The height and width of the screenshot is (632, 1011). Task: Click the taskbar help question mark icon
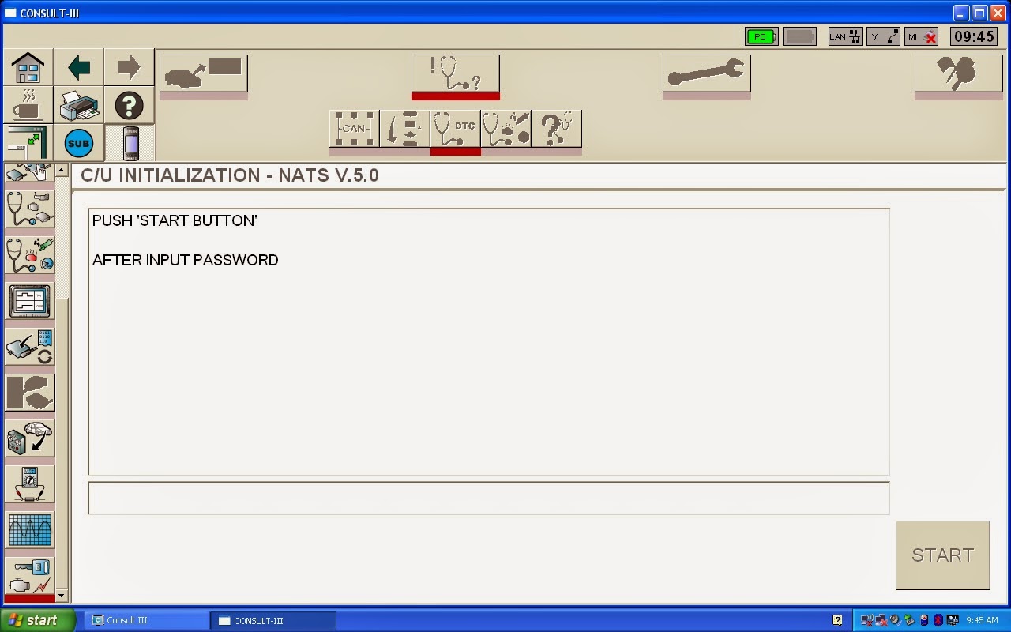(x=837, y=620)
